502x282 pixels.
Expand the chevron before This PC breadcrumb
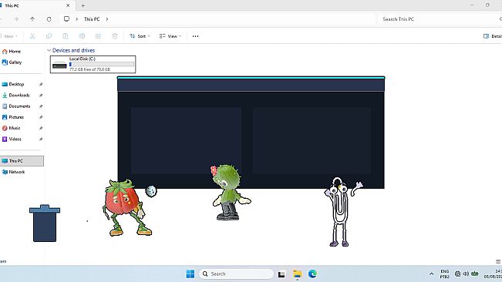pos(77,19)
